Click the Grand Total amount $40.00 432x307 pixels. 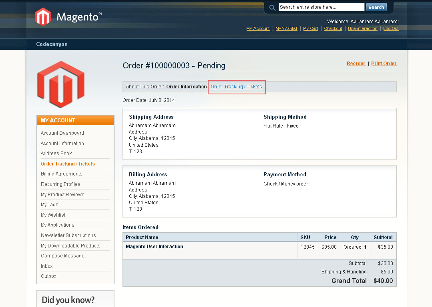coord(383,281)
